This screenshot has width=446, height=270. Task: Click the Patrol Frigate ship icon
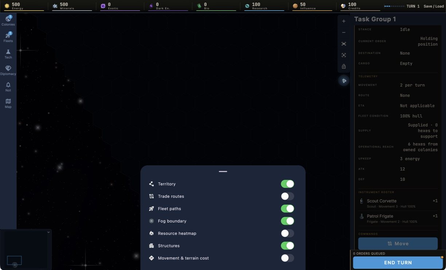362,216
